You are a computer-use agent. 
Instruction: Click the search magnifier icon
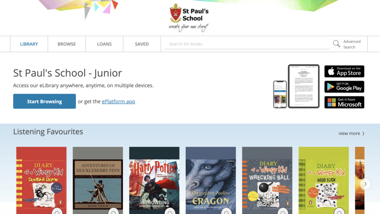coord(336,44)
